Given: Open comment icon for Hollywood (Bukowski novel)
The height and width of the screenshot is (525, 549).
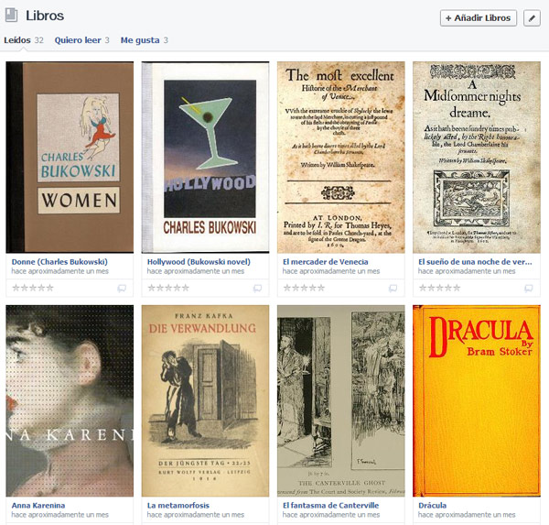Looking at the screenshot, I should [257, 289].
